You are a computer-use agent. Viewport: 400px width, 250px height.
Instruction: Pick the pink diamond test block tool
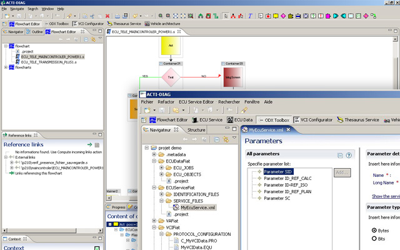click(x=283, y=16)
